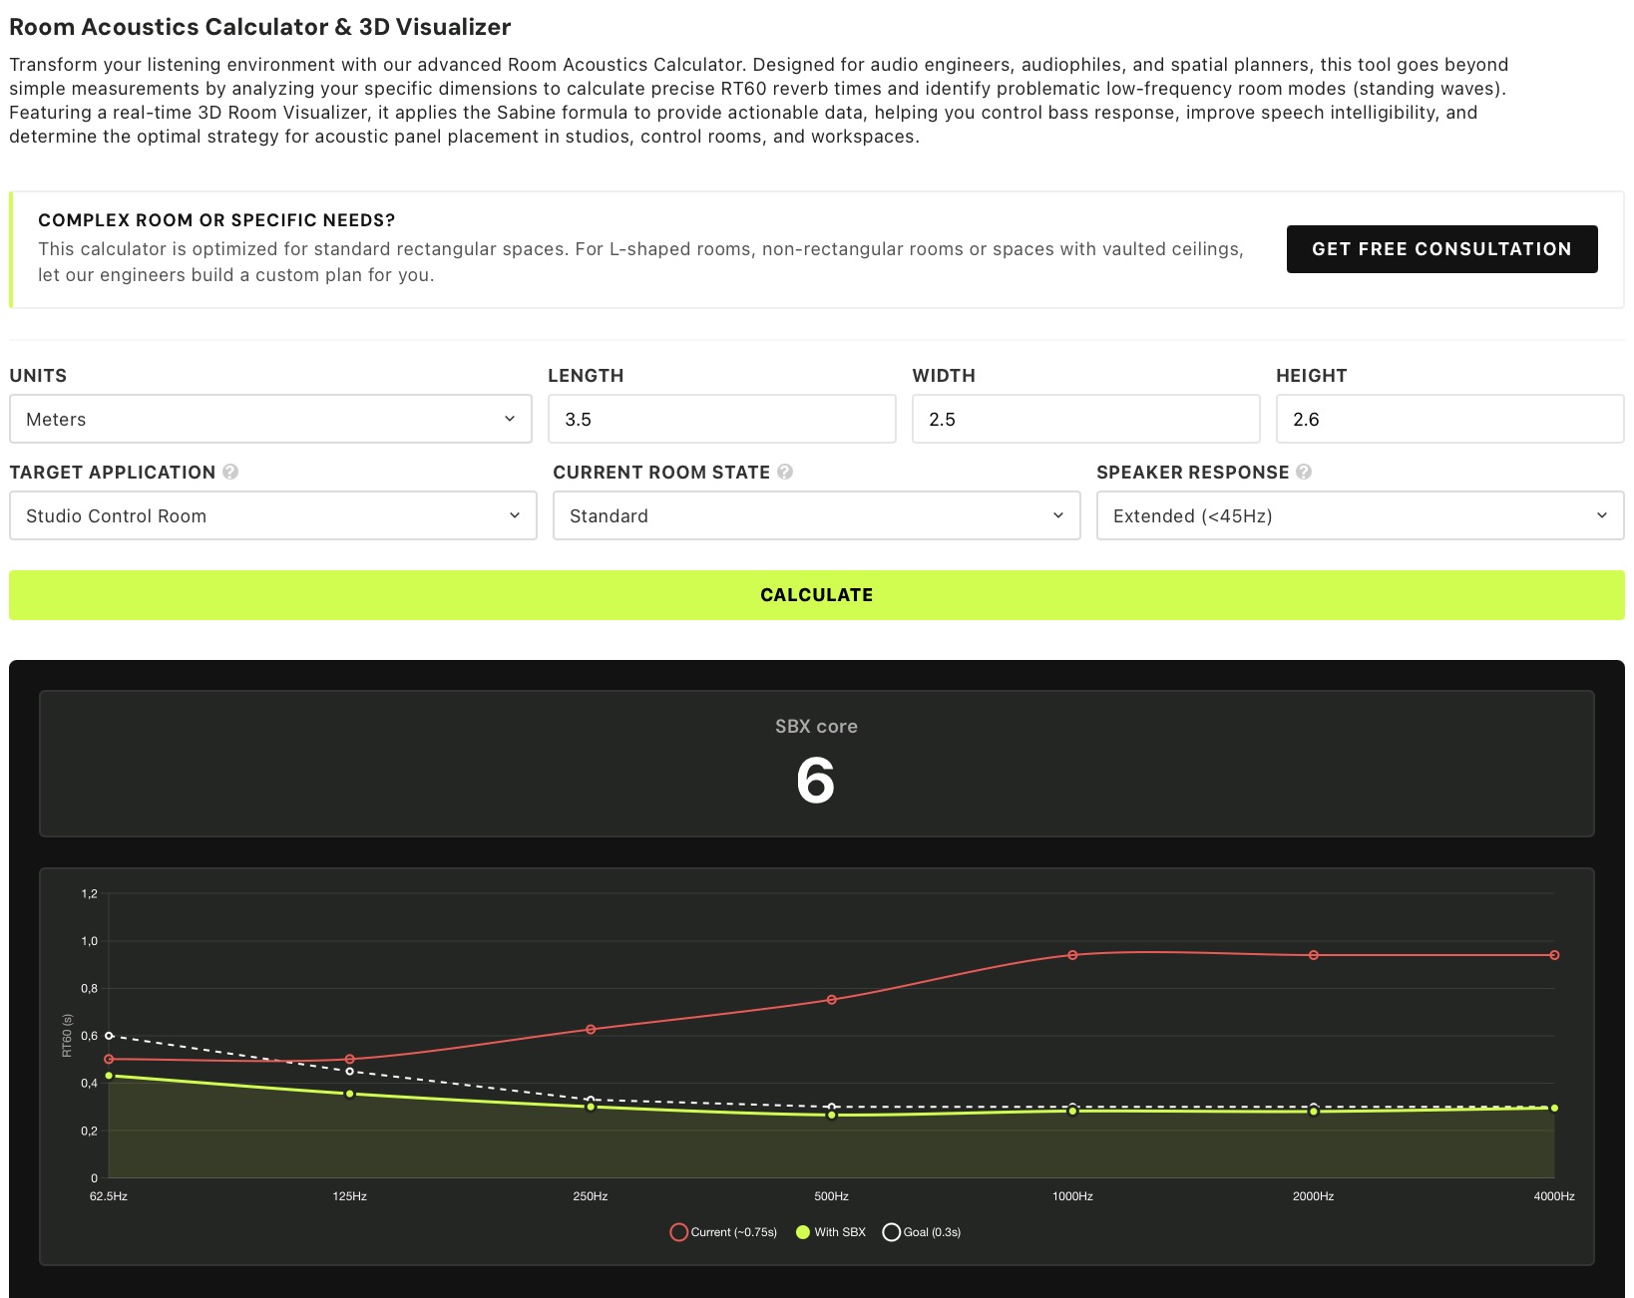Focus the Height input showing 2.6
This screenshot has width=1634, height=1298.
click(1449, 419)
